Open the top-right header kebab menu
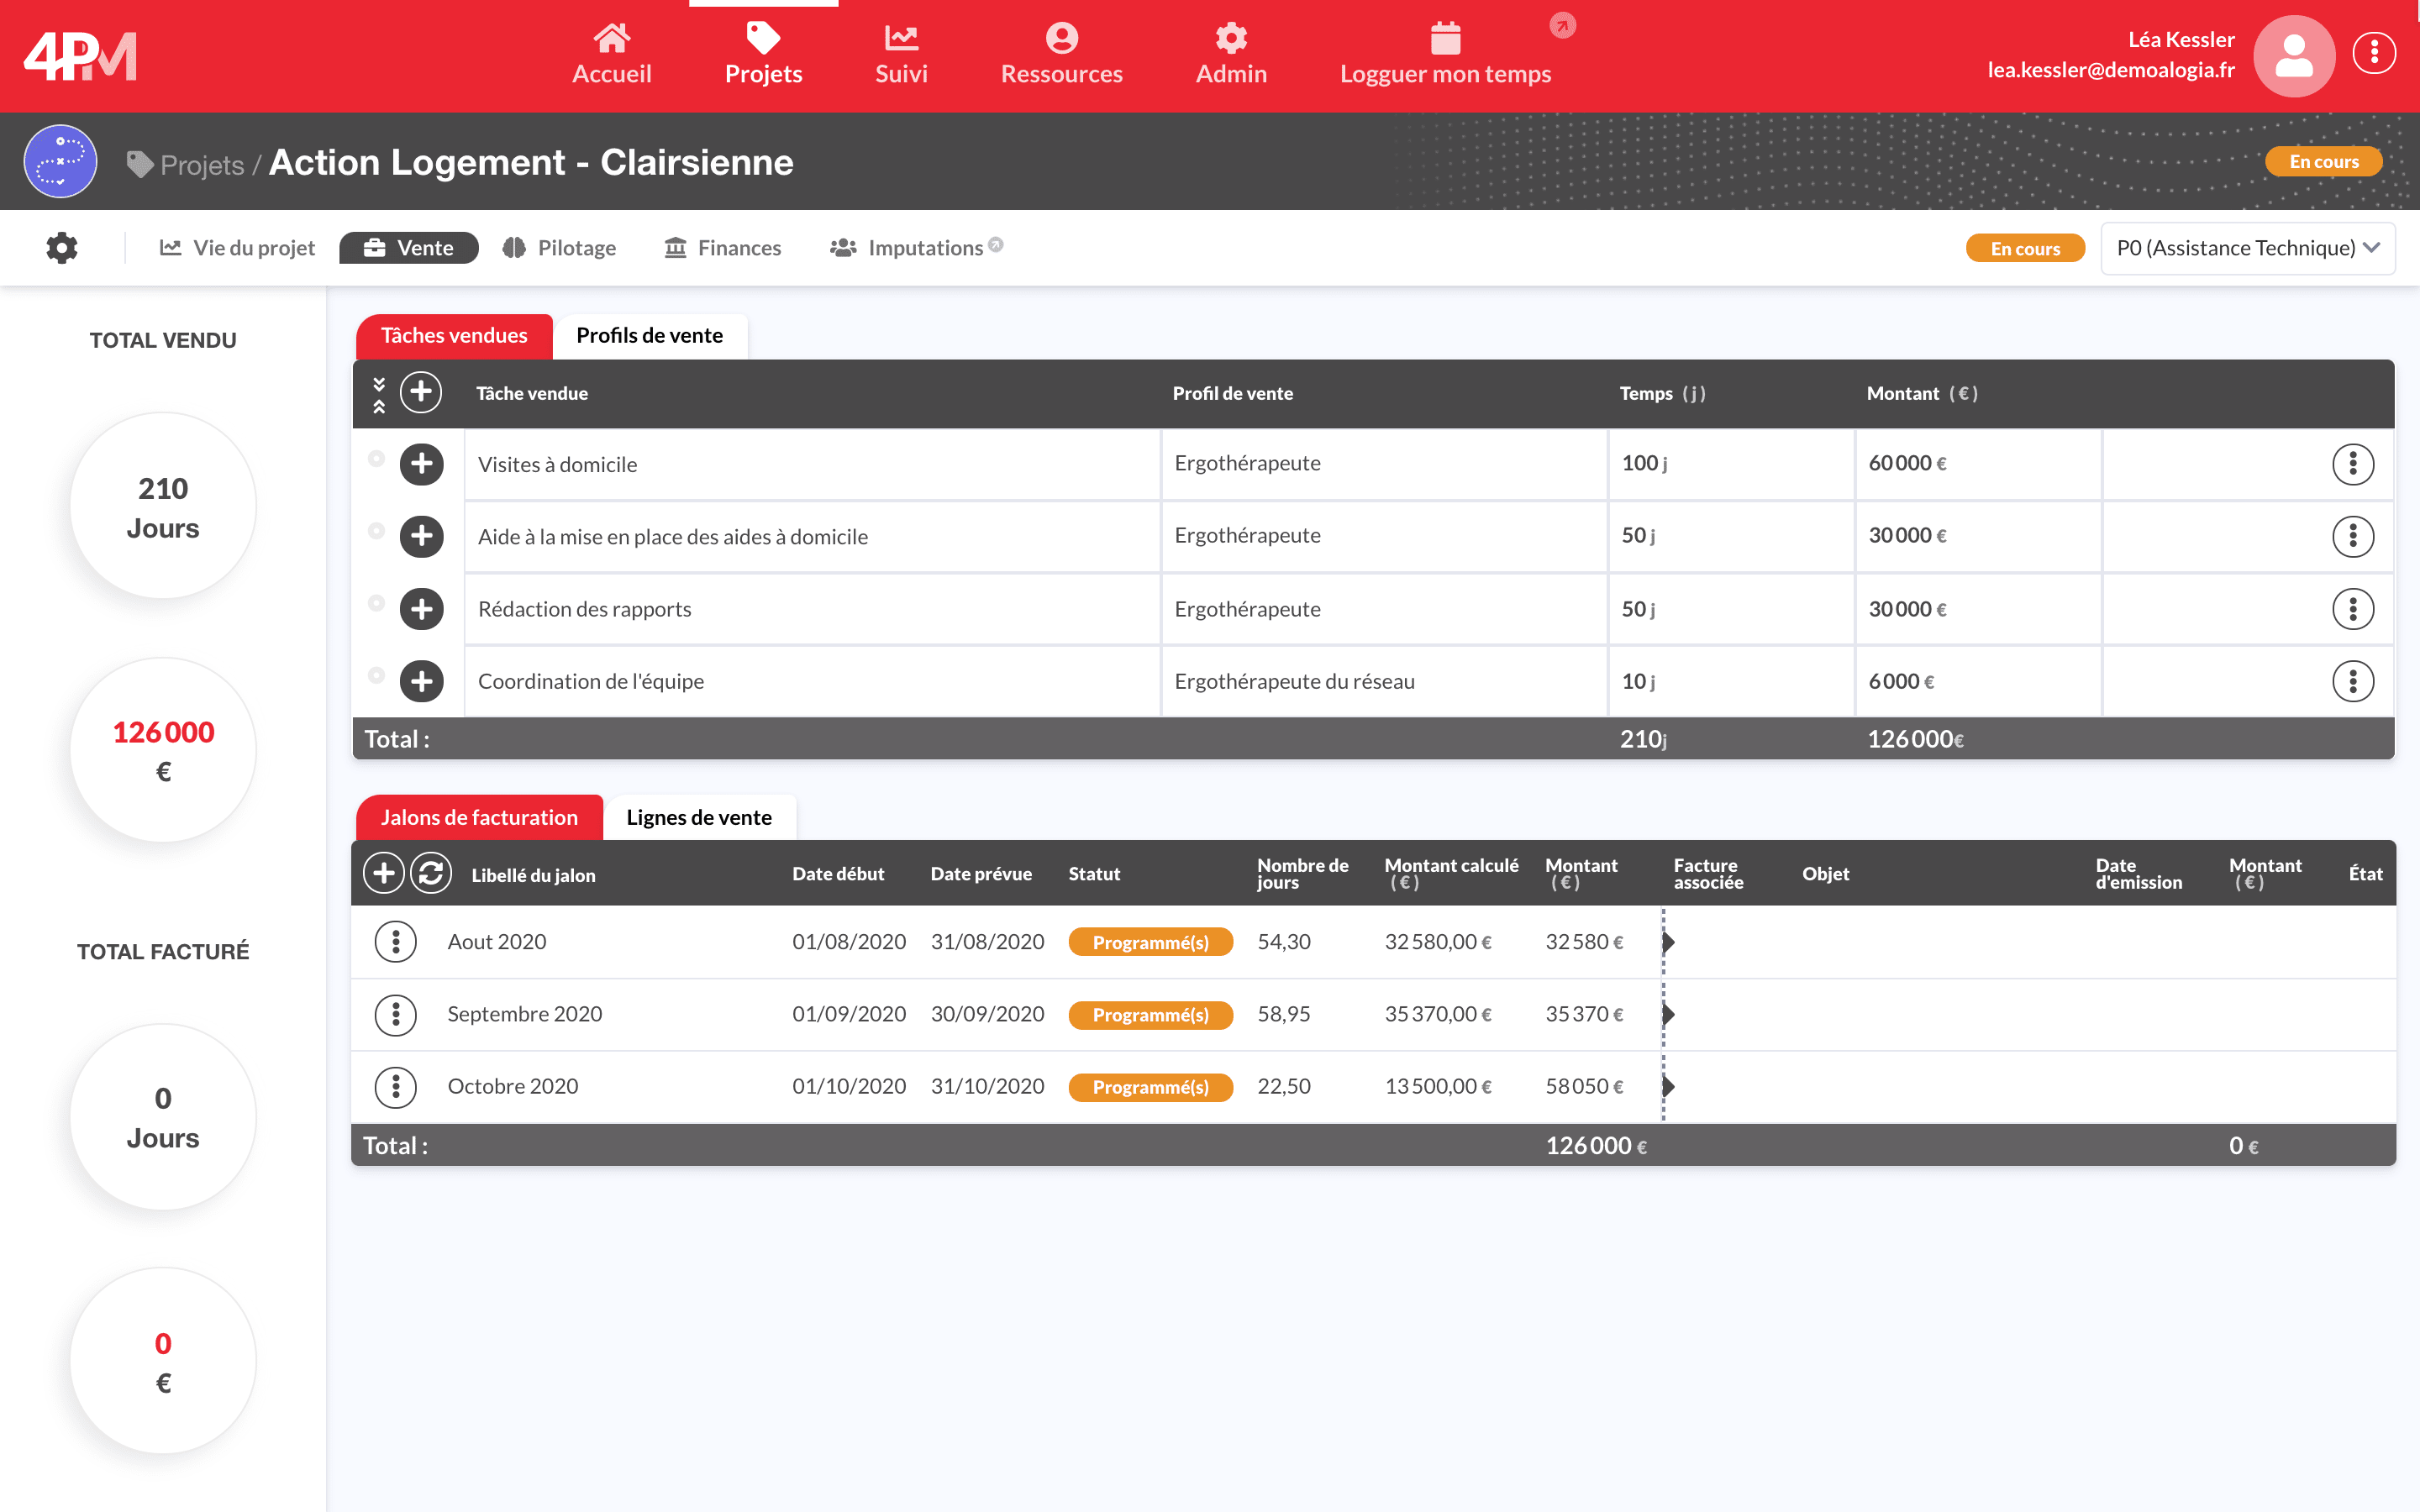This screenshot has width=2420, height=1512. pos(2374,53)
